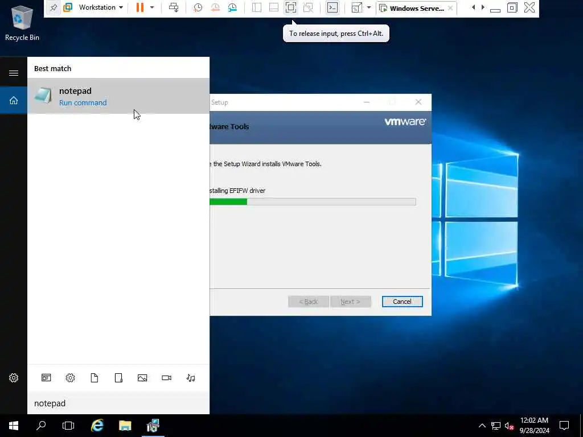Open search settings gear in the left sidebar
Viewport: 583px width, 437px height.
14,378
